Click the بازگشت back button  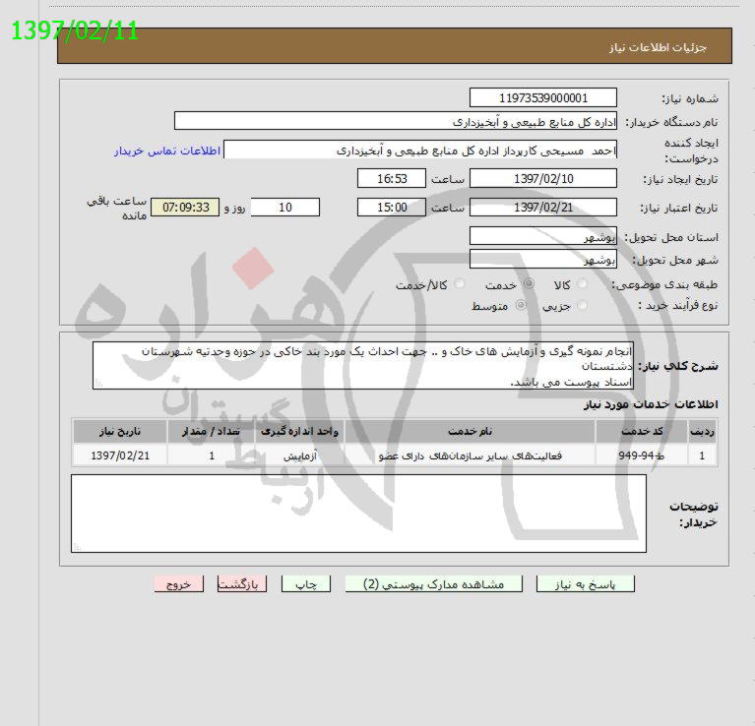point(241,583)
